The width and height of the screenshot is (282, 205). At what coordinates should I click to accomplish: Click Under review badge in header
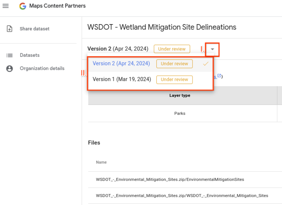pyautogui.click(x=172, y=49)
